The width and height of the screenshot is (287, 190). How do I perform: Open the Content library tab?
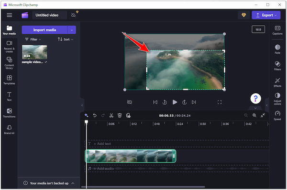9,63
